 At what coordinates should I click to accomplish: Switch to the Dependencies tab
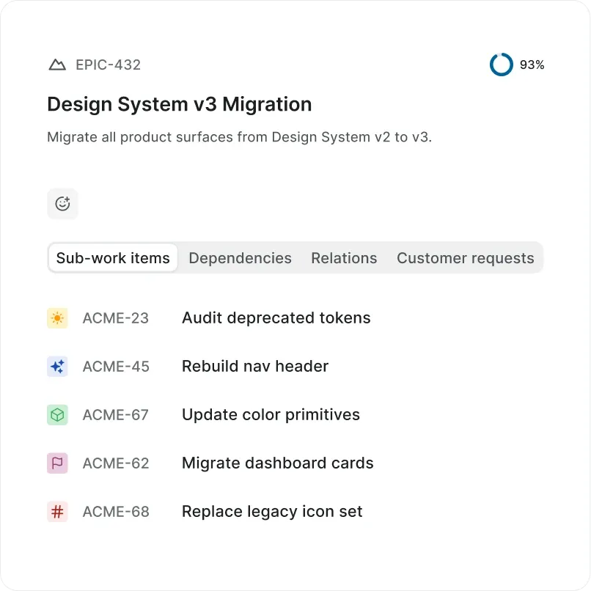pyautogui.click(x=240, y=258)
